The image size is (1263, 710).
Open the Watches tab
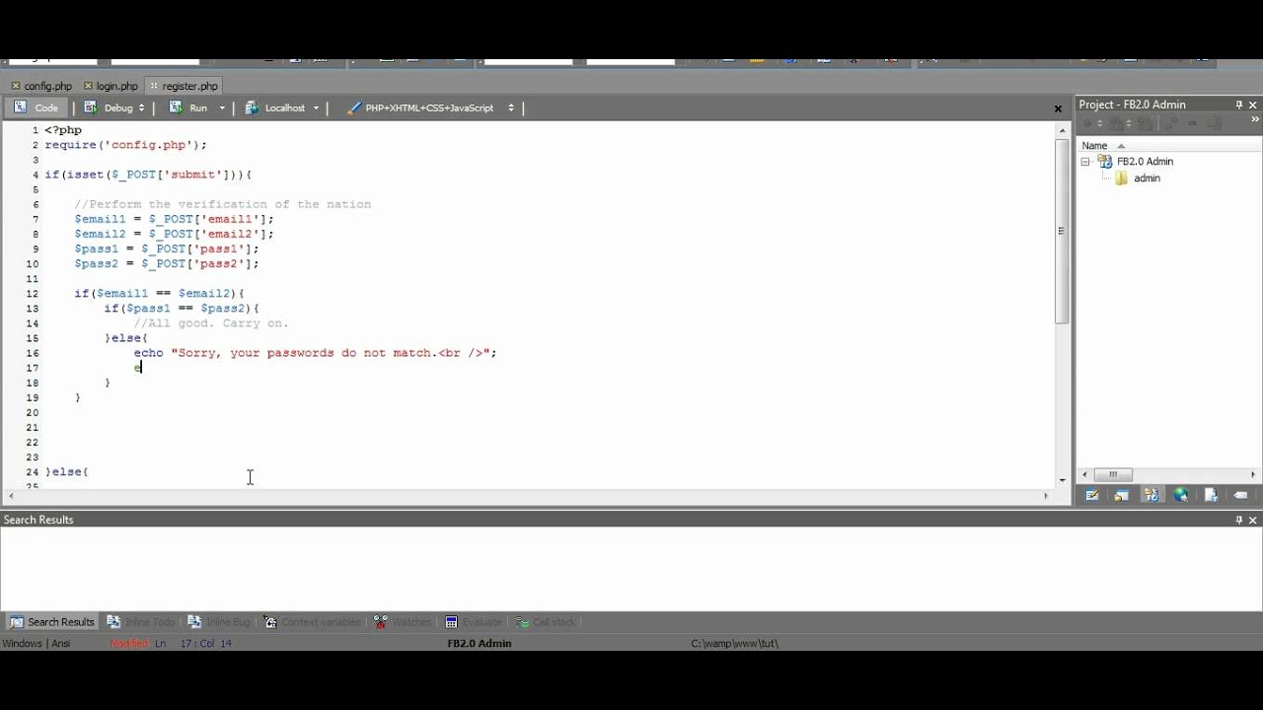click(x=403, y=622)
